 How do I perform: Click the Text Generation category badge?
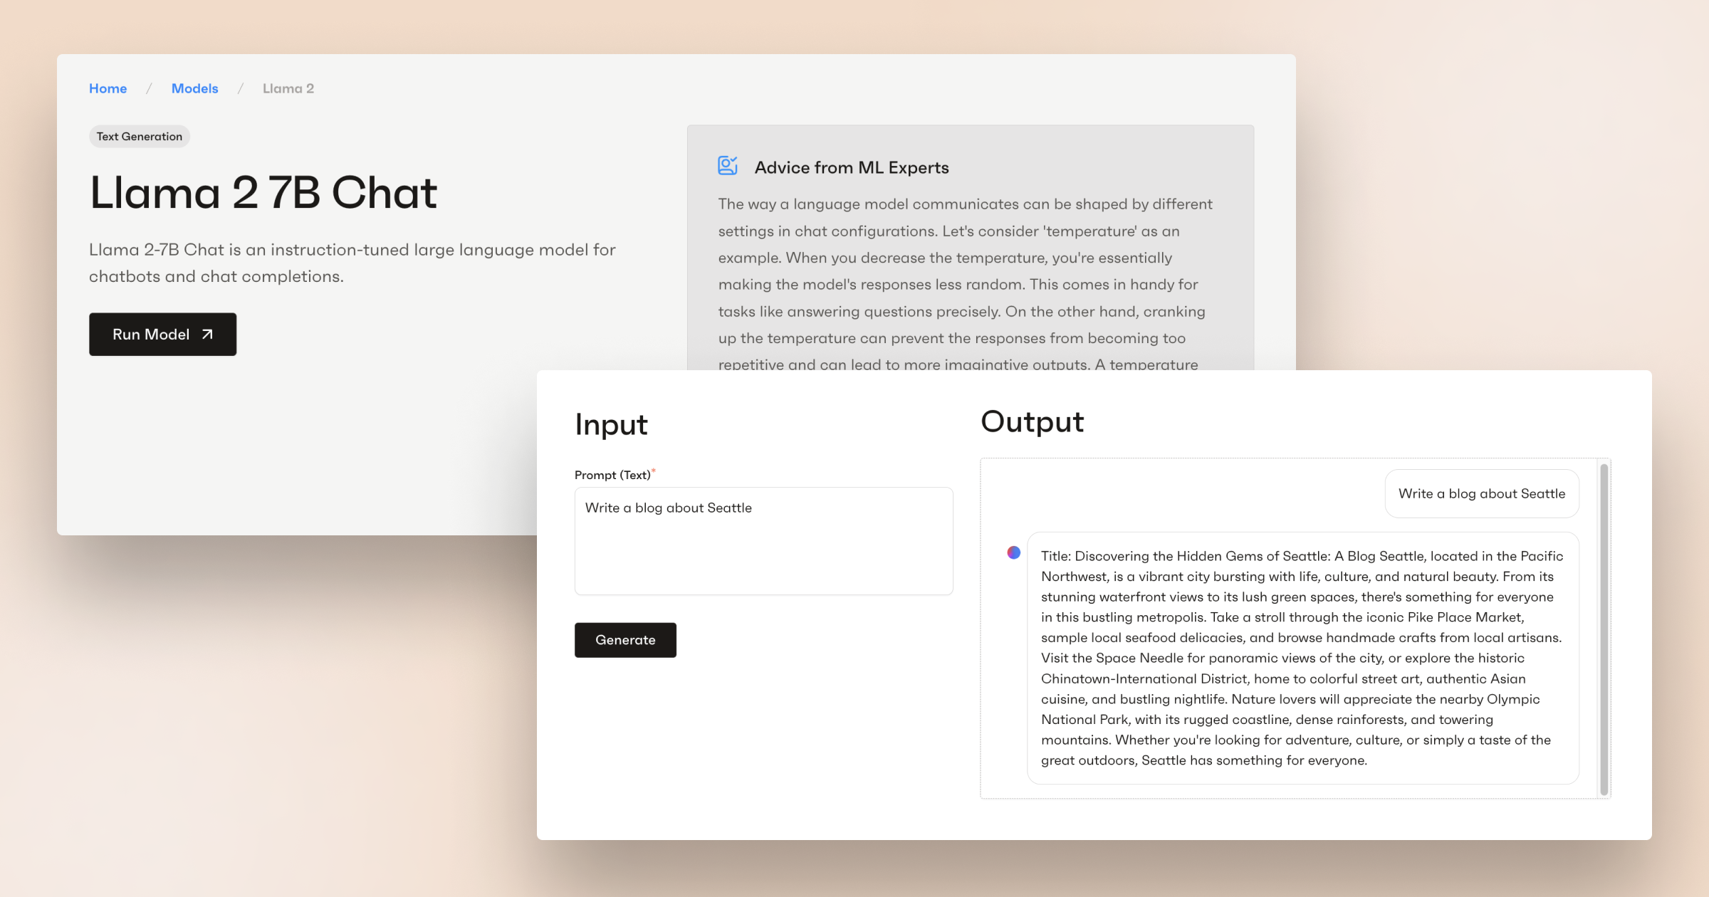(x=139, y=136)
